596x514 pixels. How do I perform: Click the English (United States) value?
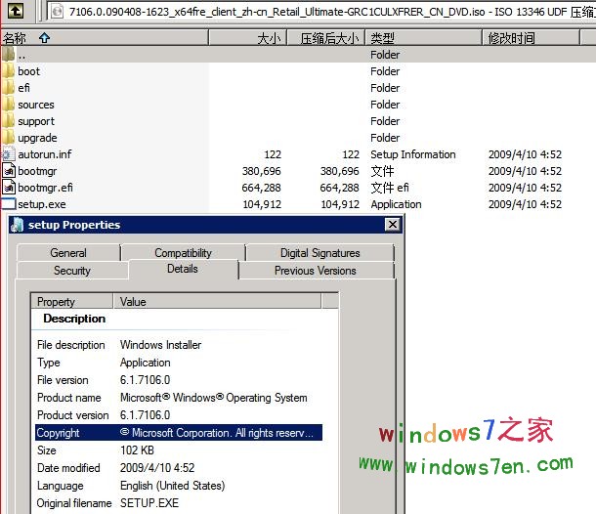173,486
